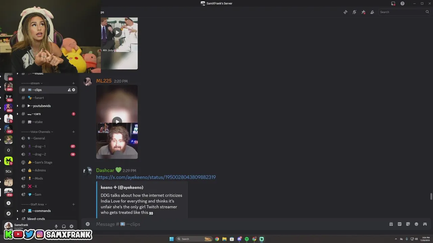Click keeno (@ayekeeno) embed author link

[x=122, y=187]
